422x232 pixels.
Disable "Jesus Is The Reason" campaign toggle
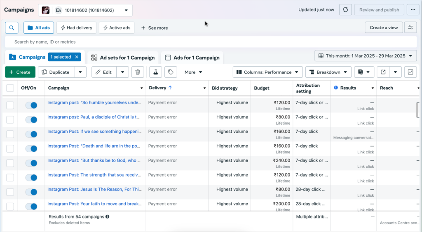pyautogui.click(x=31, y=192)
